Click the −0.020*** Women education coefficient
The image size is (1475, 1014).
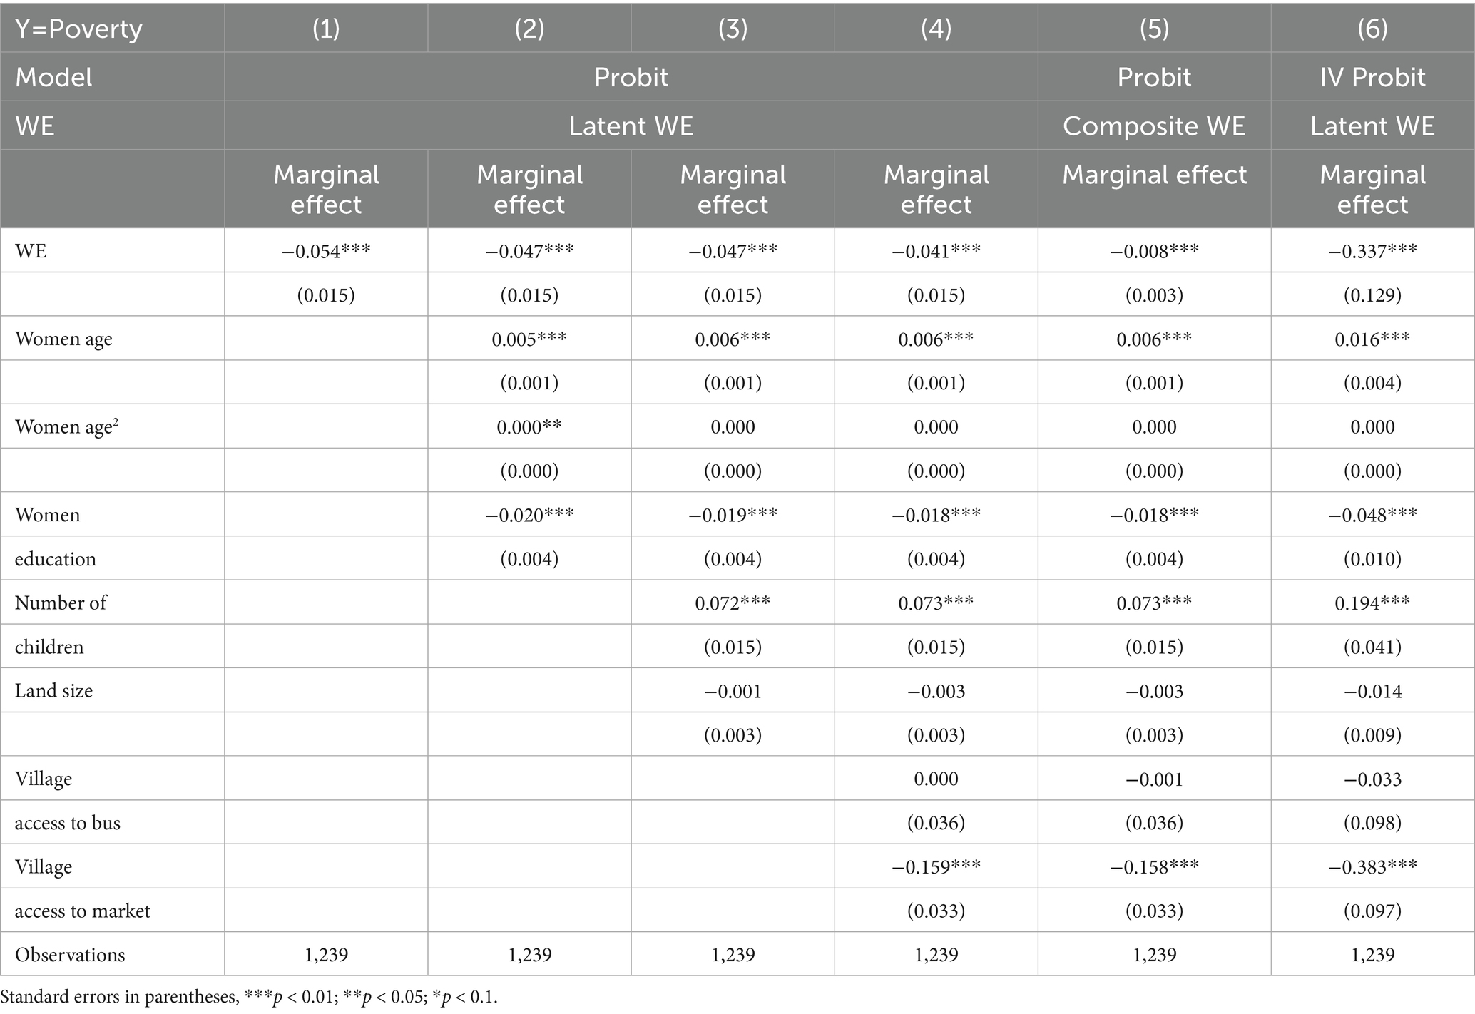coord(529,515)
